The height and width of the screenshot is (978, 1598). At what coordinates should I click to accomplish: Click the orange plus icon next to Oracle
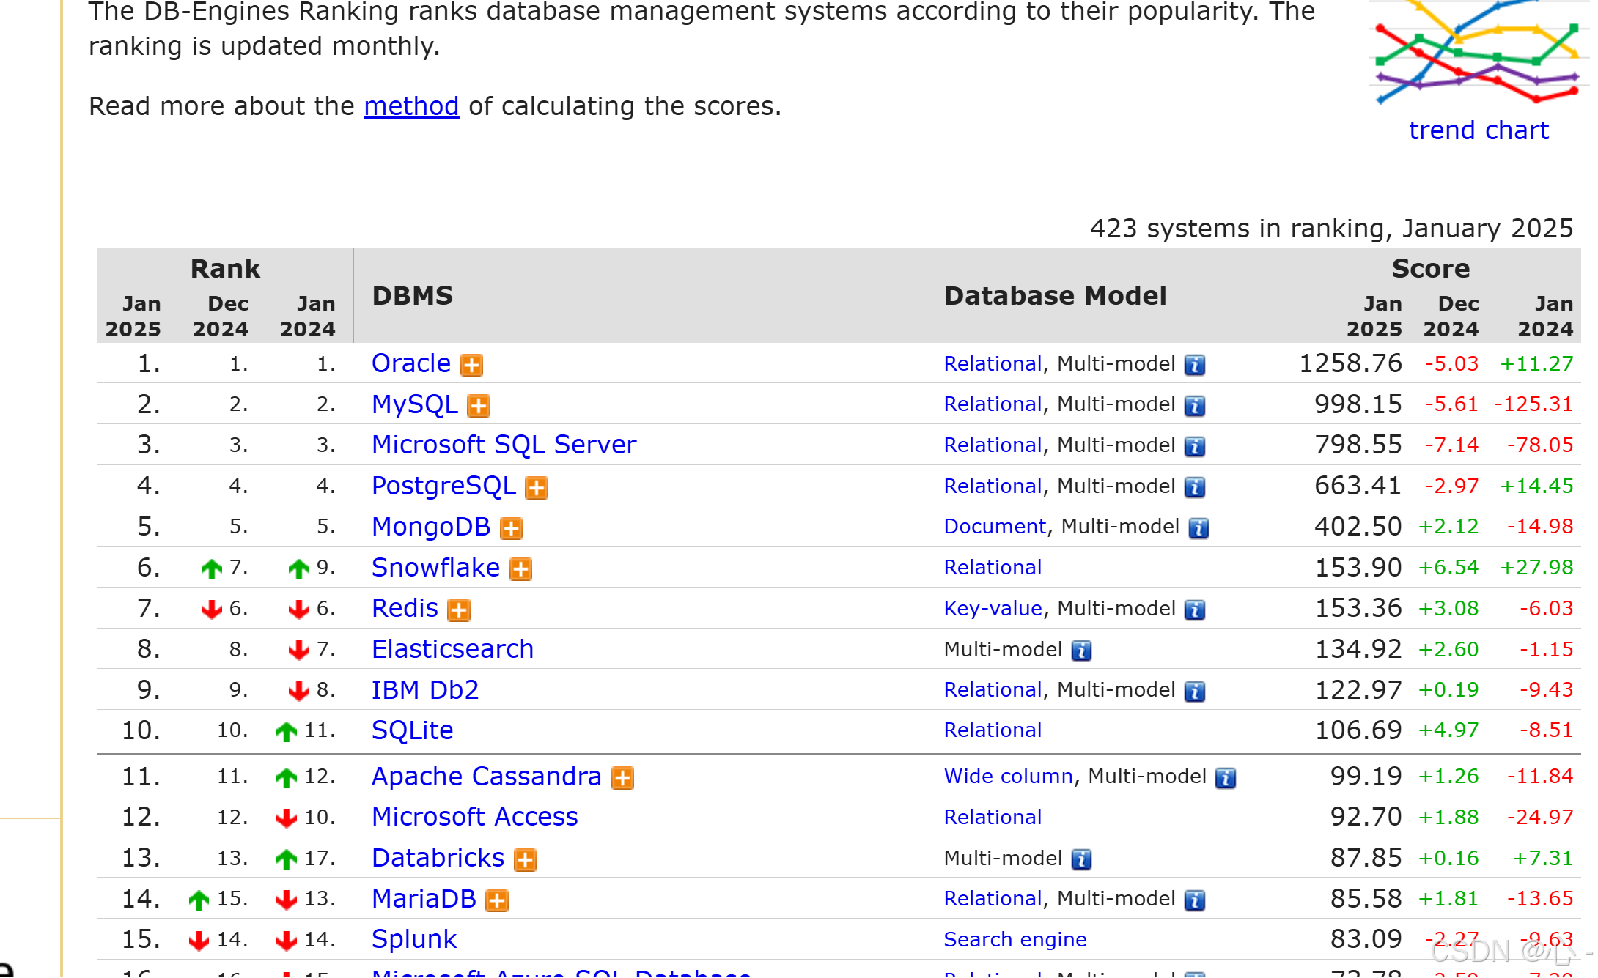(x=471, y=365)
